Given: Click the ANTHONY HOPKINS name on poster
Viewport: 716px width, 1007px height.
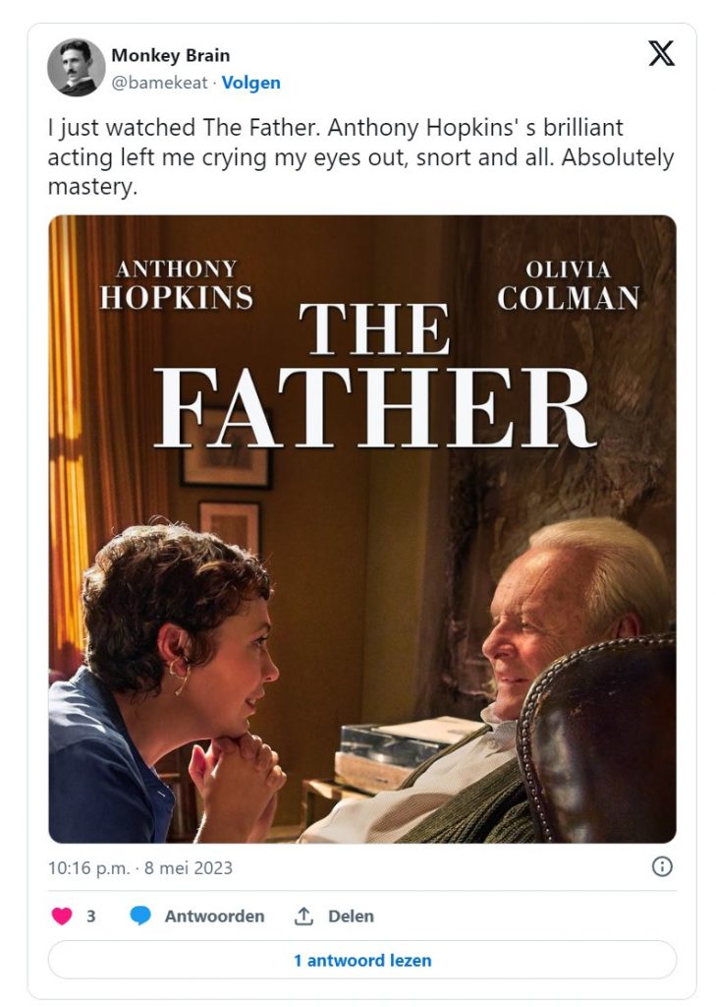Looking at the screenshot, I should click(x=176, y=284).
